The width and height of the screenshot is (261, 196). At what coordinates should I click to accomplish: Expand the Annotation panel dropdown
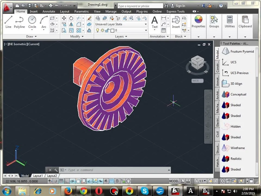(159, 36)
